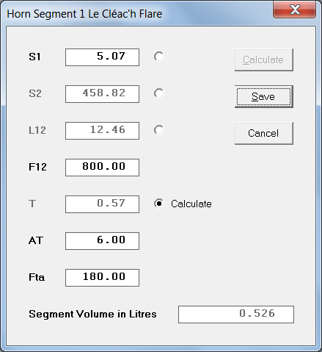The width and height of the screenshot is (322, 352).
Task: Click the 'F12' label
Action: pyautogui.click(x=37, y=167)
